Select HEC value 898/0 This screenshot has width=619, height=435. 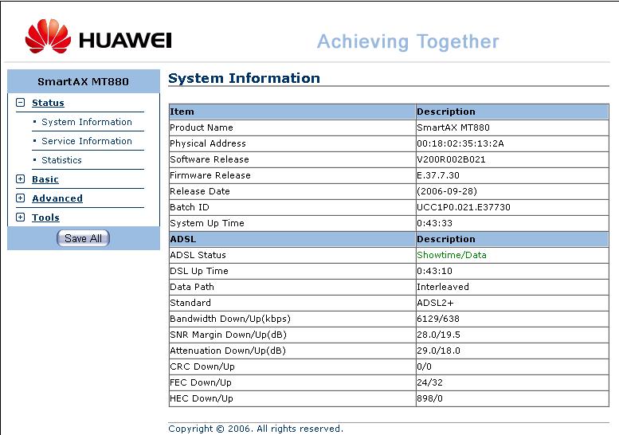point(430,398)
